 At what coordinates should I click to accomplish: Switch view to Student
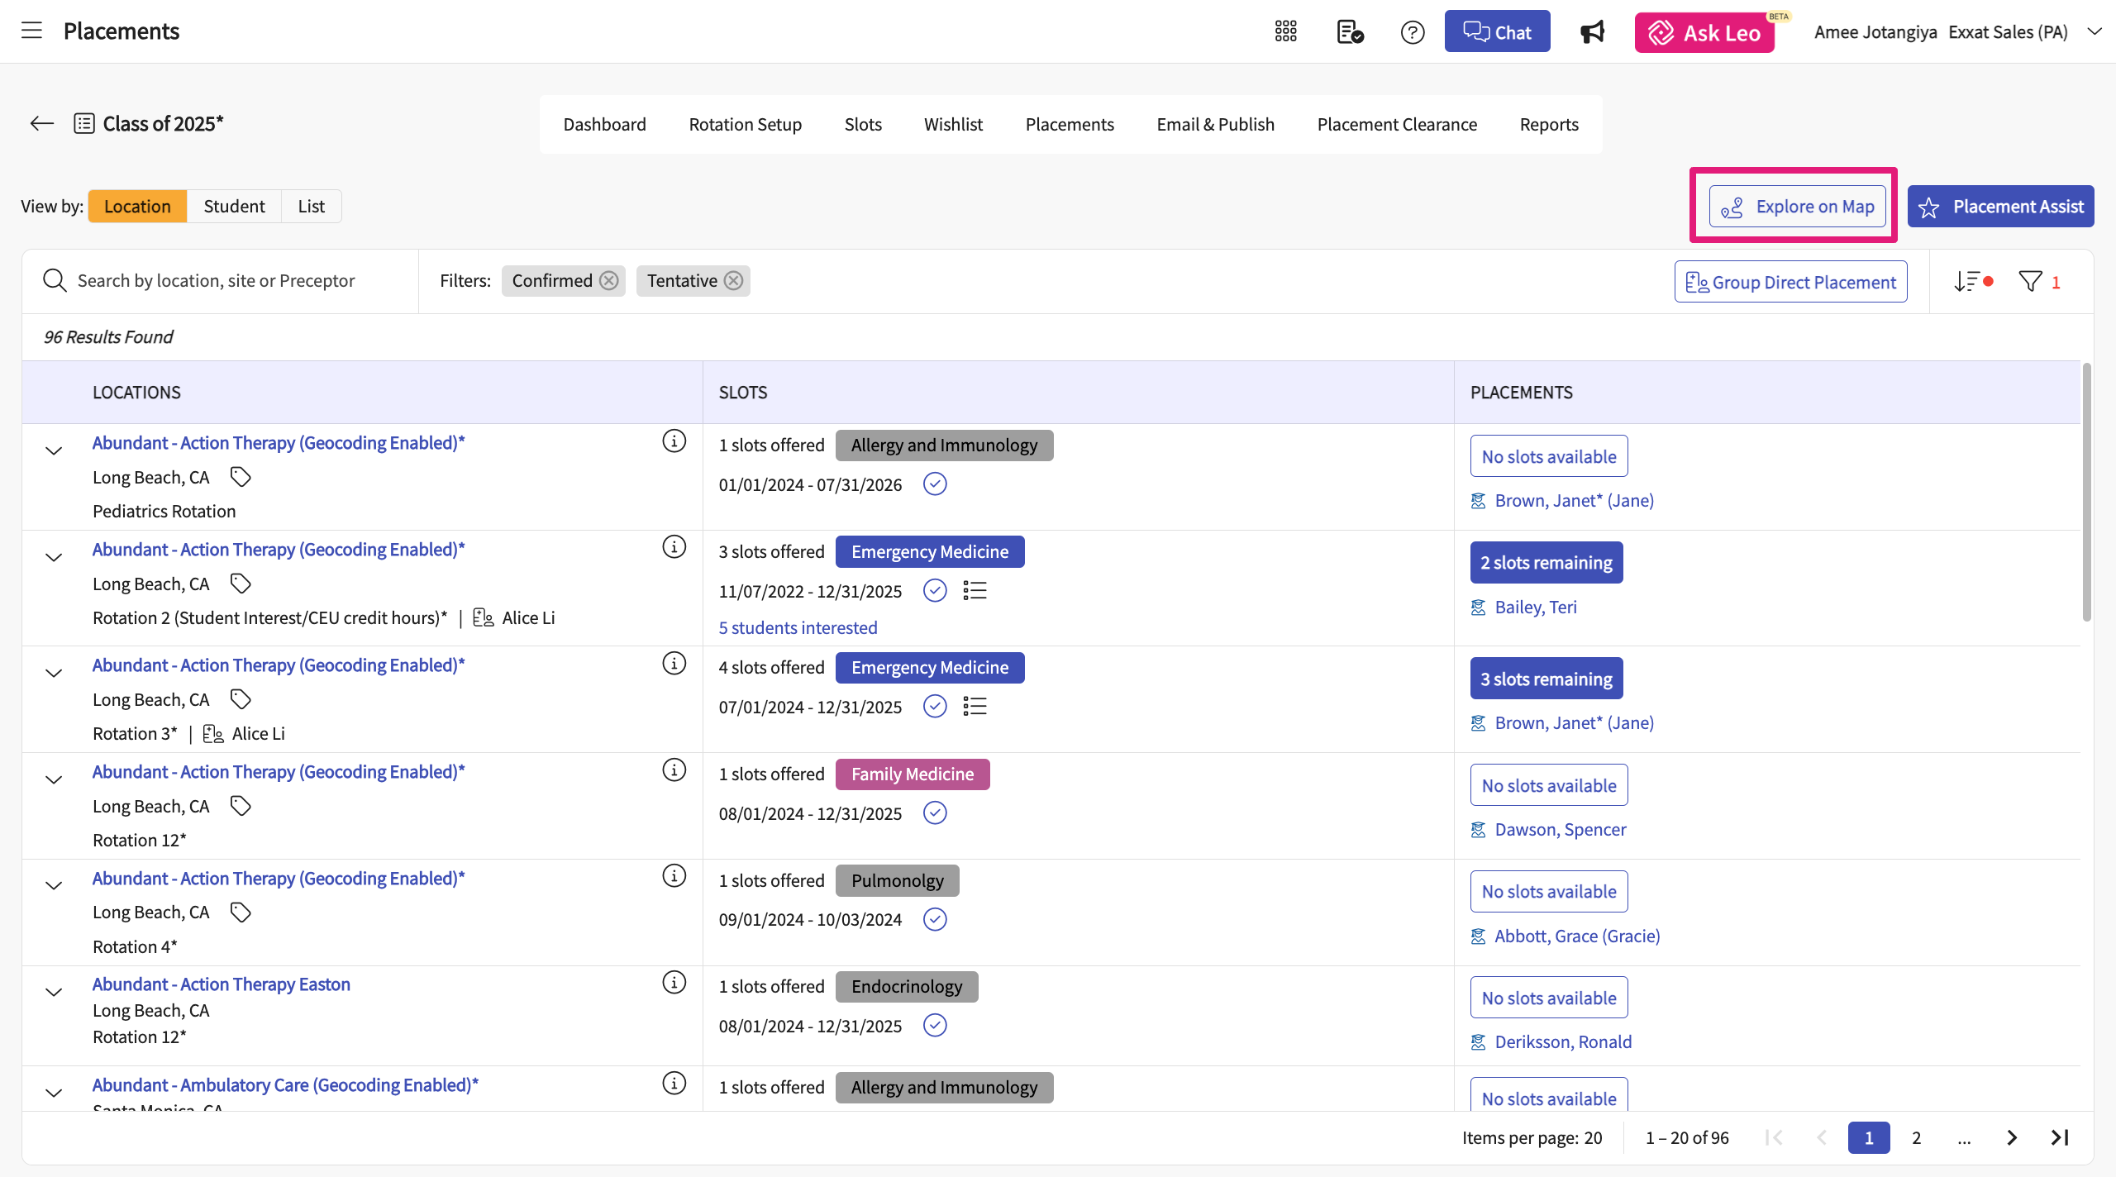point(234,206)
